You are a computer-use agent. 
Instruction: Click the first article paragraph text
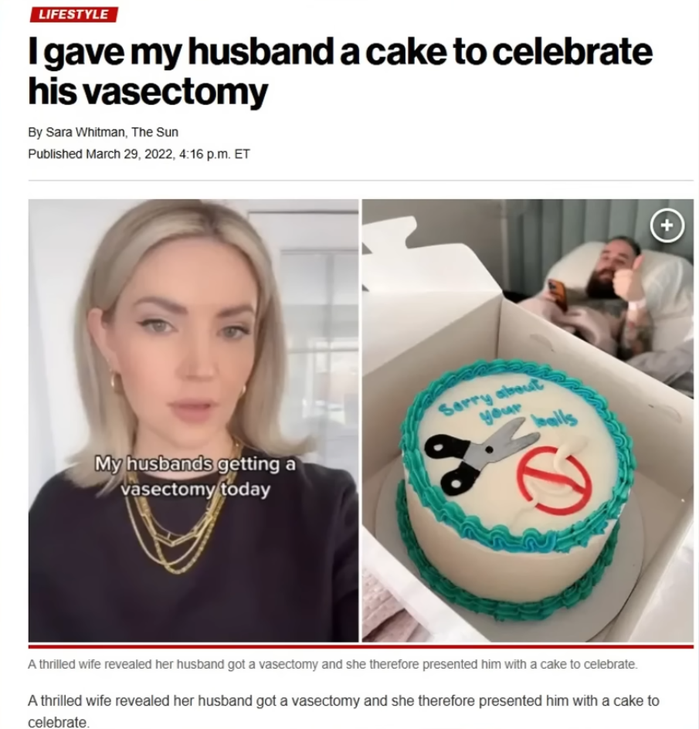[343, 711]
